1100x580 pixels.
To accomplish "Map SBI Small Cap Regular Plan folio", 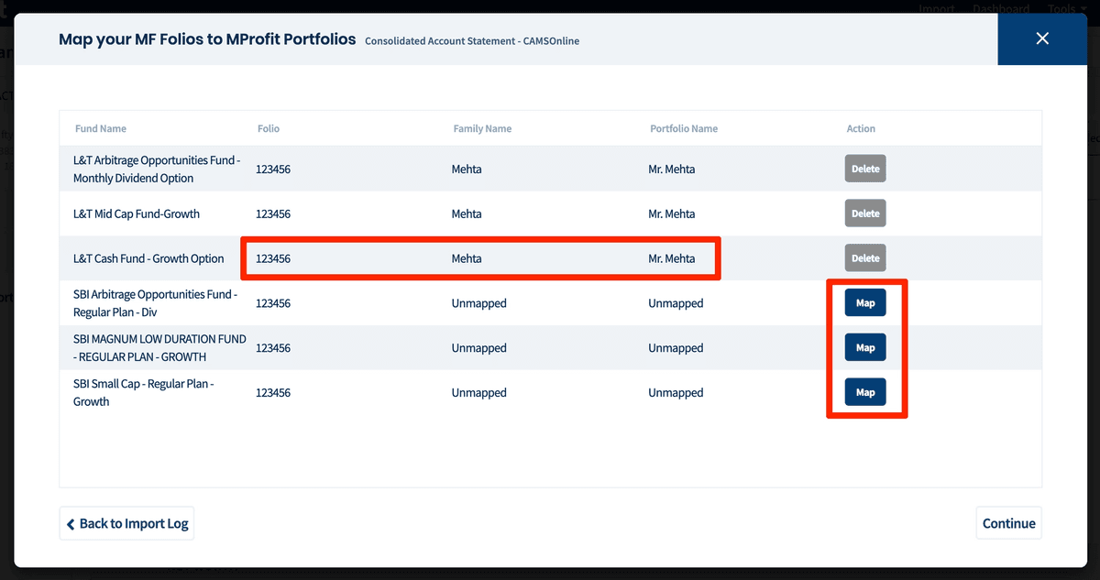I will click(x=865, y=392).
